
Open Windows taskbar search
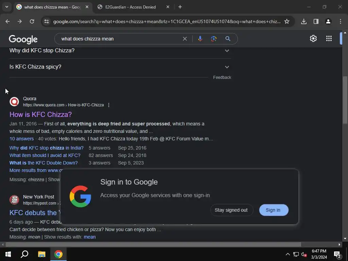[x=24, y=254]
